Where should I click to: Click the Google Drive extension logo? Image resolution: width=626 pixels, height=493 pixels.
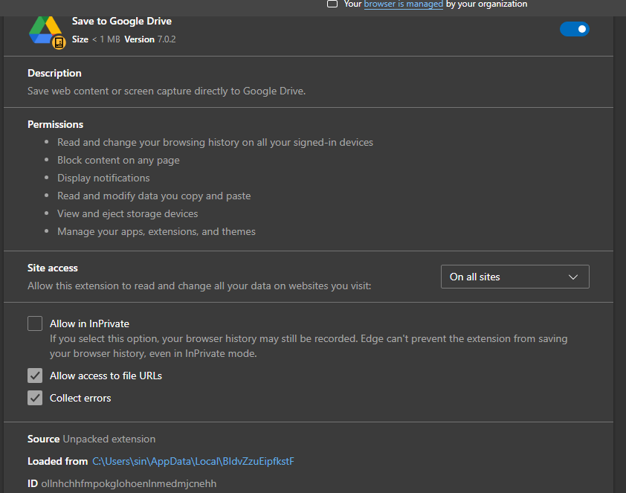coord(45,30)
